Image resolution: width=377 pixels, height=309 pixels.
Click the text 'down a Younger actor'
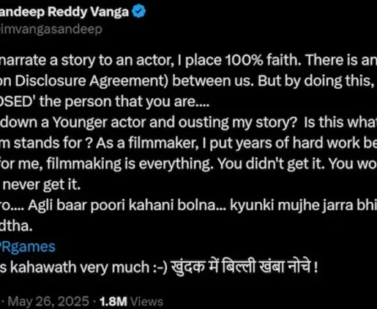click(74, 122)
